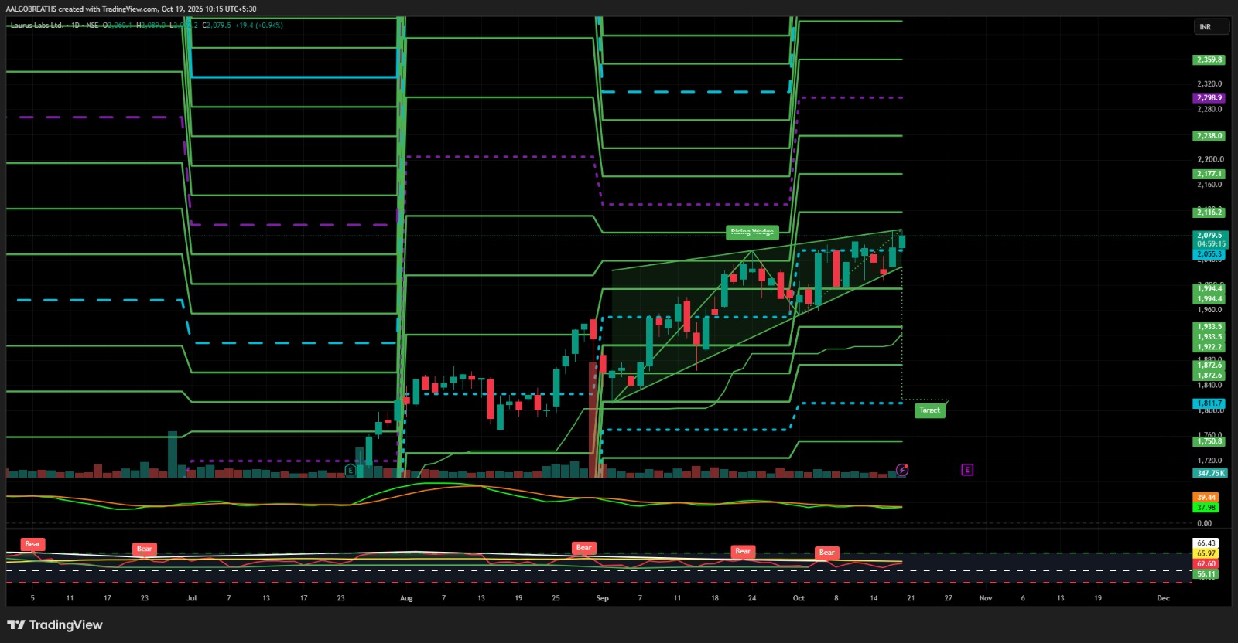Viewport: 1238px width, 643px height.
Task: Click the current price label 2,079.5
Action: tap(1209, 236)
